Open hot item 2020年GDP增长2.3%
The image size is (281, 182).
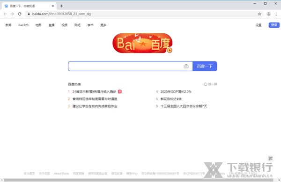[x=176, y=91]
